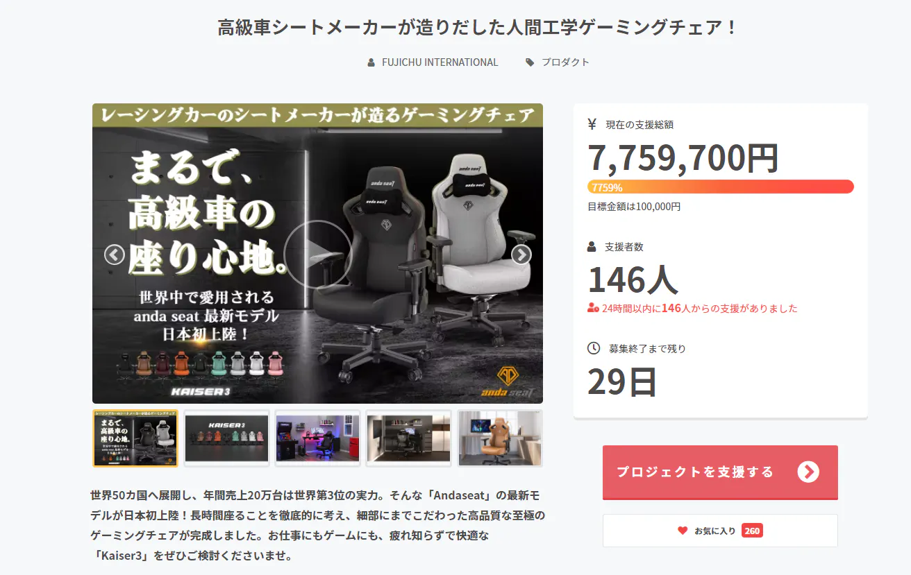Open the FUJICHU INTERNATIONAL owner link
The height and width of the screenshot is (575, 911).
point(440,62)
